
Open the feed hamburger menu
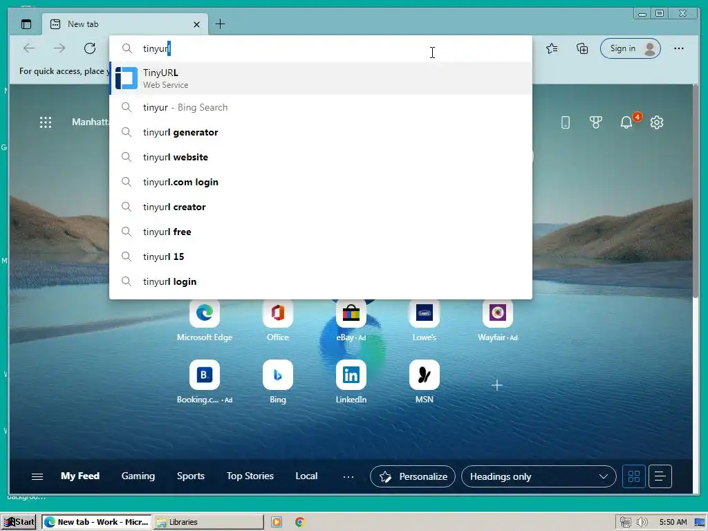37,476
